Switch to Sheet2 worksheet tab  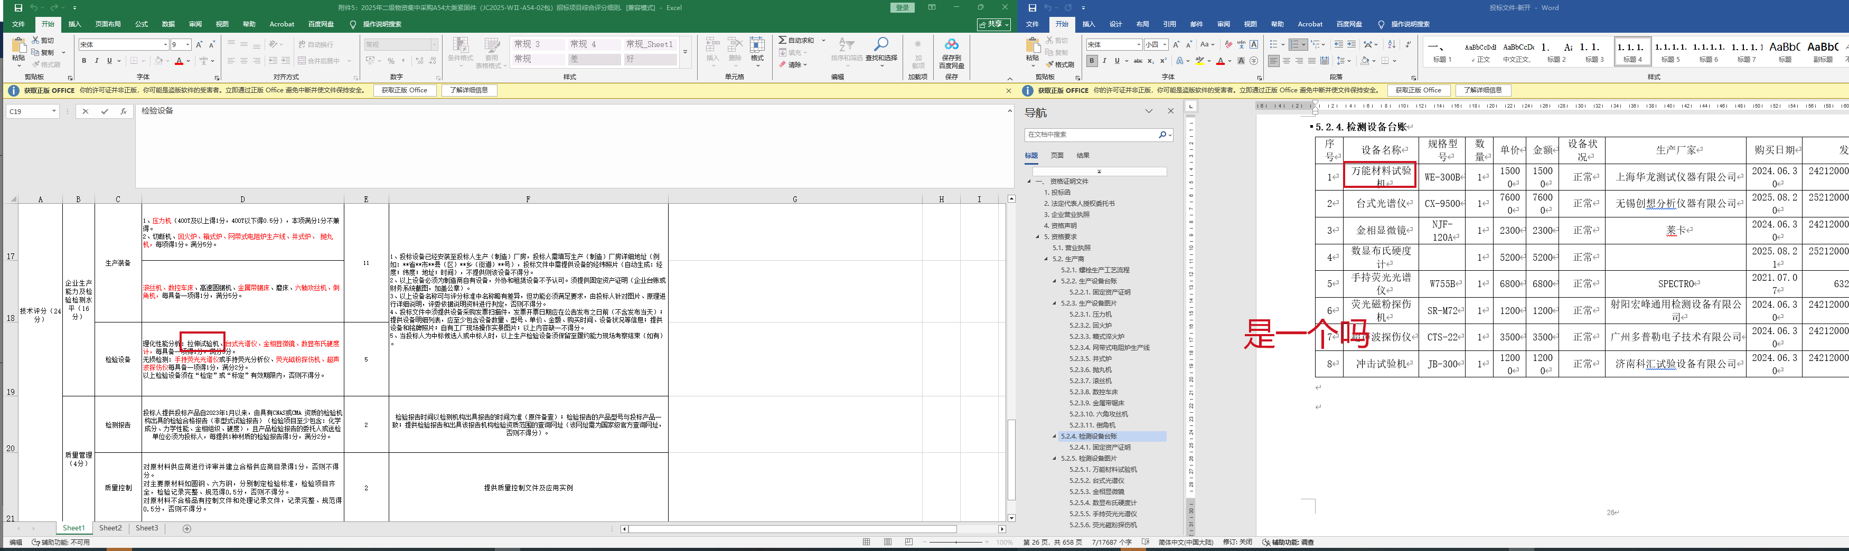click(x=110, y=528)
